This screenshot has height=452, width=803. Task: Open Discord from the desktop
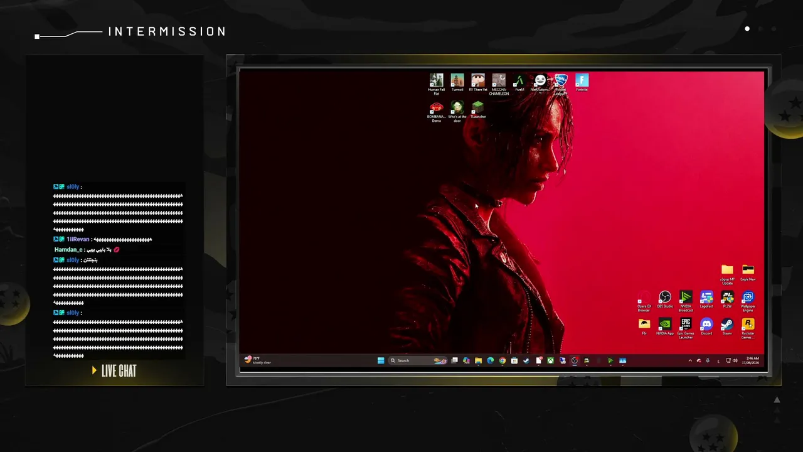(x=706, y=326)
